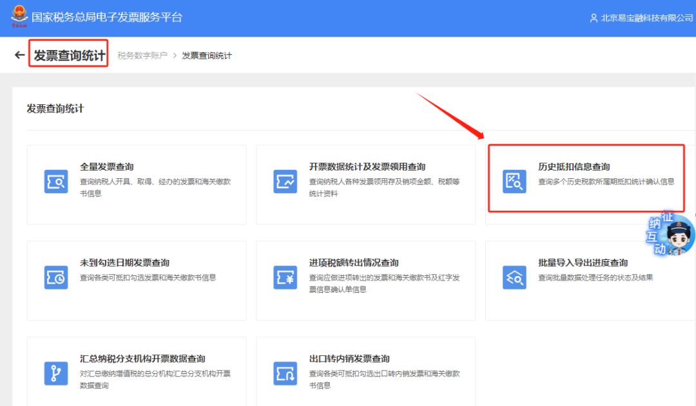The image size is (696, 406).
Task: Click the tax bureau emblem logo
Action: click(19, 17)
